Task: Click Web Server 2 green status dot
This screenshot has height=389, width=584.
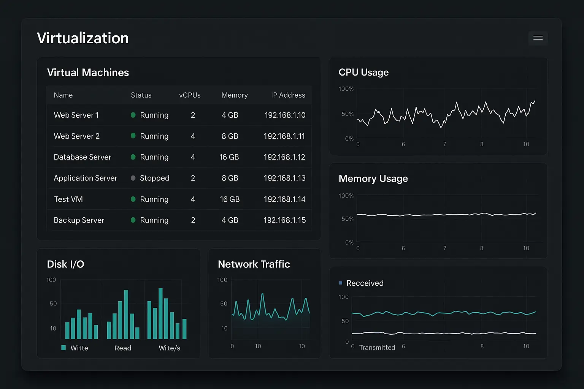Action: [133, 136]
